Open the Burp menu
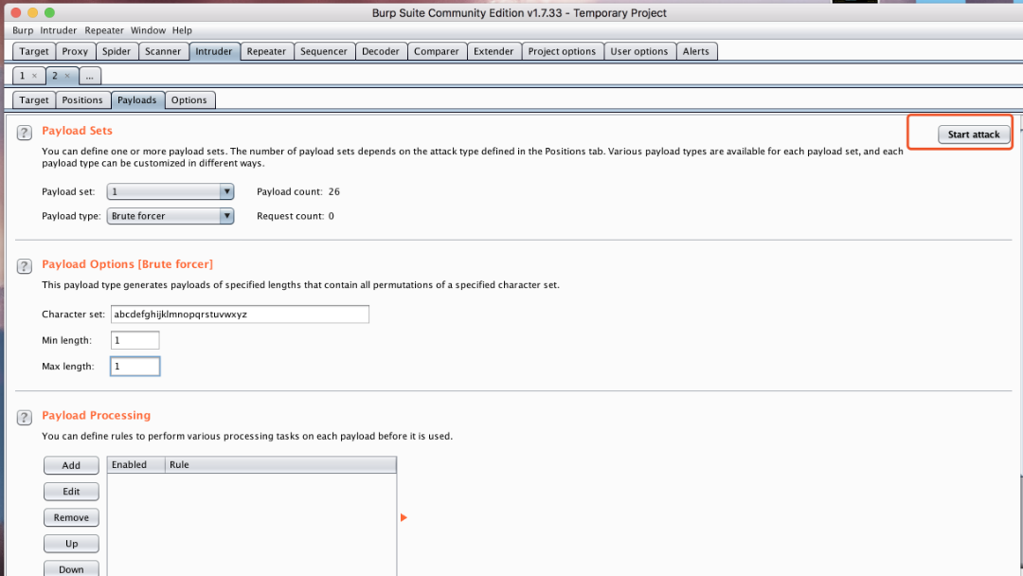The width and height of the screenshot is (1023, 576). [x=23, y=30]
